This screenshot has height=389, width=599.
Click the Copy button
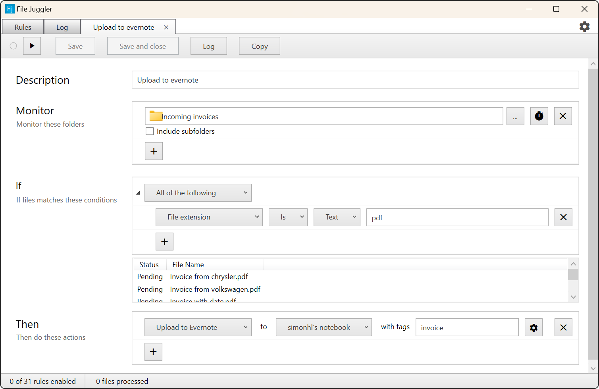coord(260,46)
